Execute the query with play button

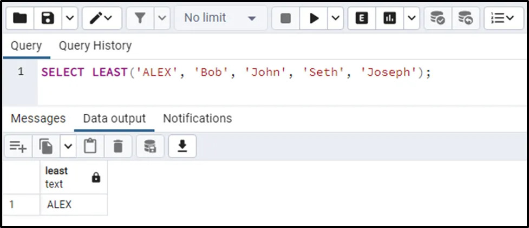pos(314,18)
